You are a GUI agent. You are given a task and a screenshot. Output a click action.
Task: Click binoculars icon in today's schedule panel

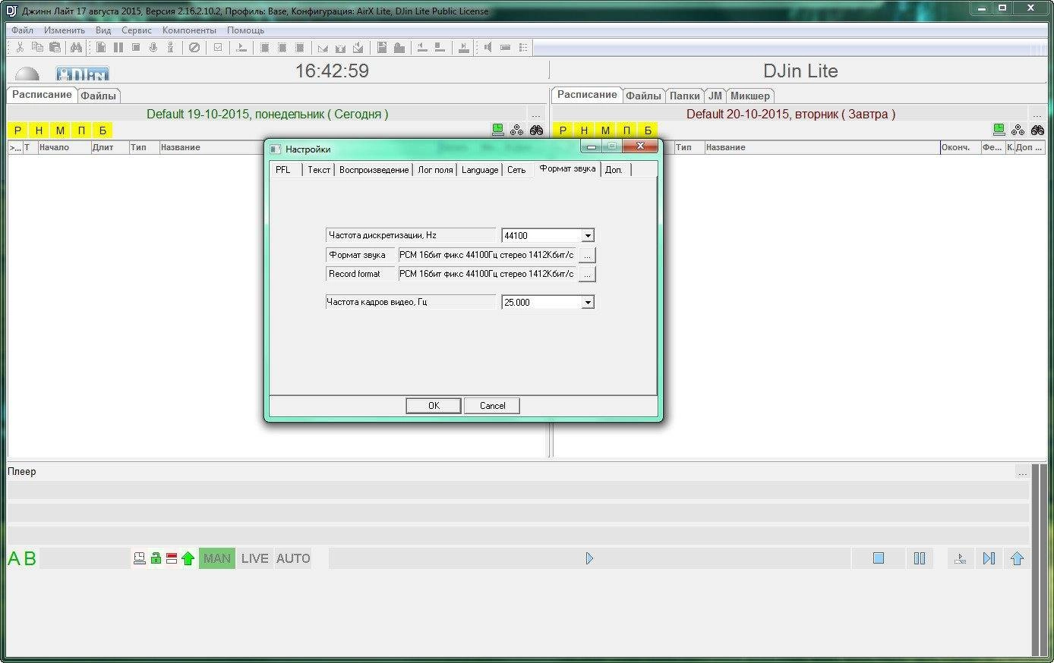(x=537, y=130)
